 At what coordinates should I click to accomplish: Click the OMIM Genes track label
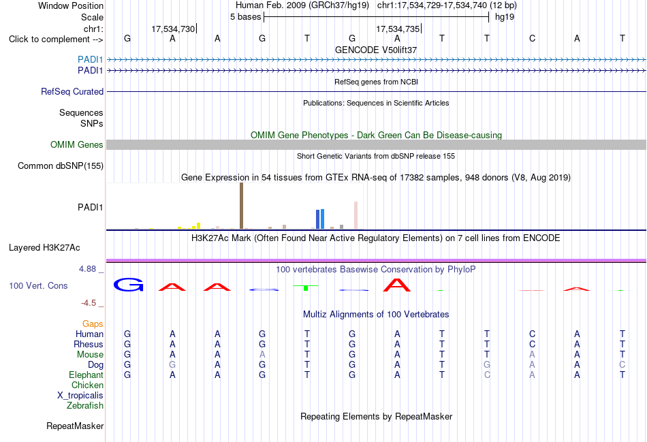(x=77, y=144)
